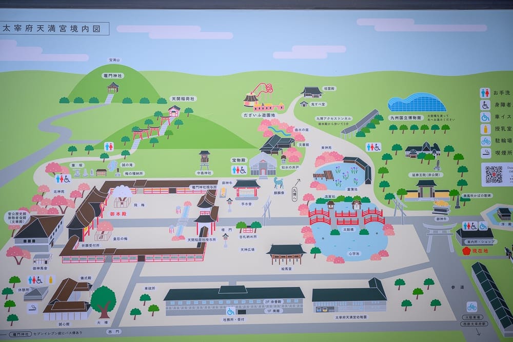The width and height of the screenshot is (513, 342).
Task: Select the 宝物殿 treasure hall building
Action: pyautogui.click(x=263, y=165)
